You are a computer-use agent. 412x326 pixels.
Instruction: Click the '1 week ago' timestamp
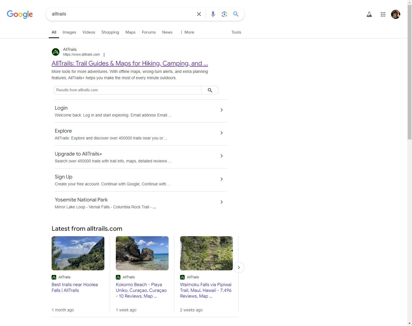[126, 310]
